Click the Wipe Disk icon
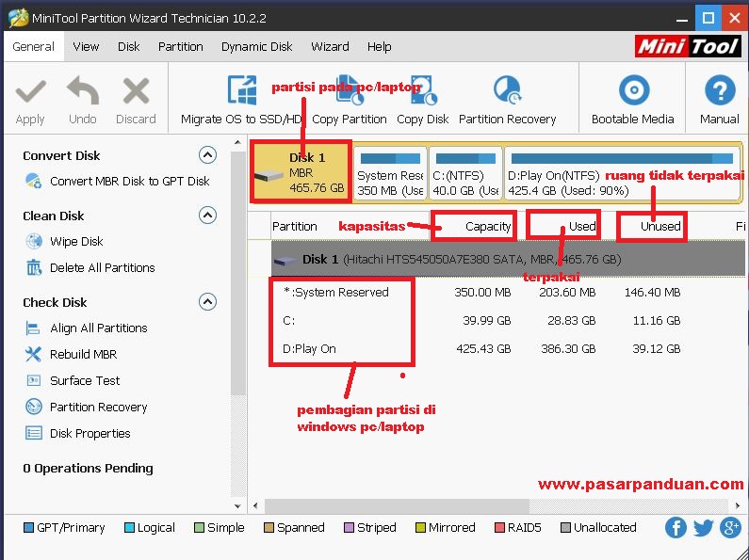The width and height of the screenshot is (749, 560). click(34, 241)
